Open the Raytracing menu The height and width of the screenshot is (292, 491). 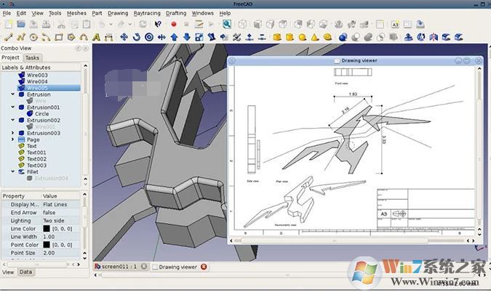[147, 13]
